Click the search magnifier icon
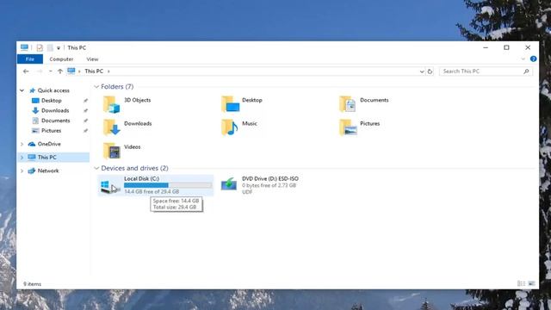The image size is (551, 310). pyautogui.click(x=526, y=71)
